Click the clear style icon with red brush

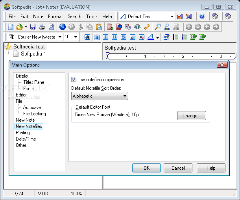[180, 17]
